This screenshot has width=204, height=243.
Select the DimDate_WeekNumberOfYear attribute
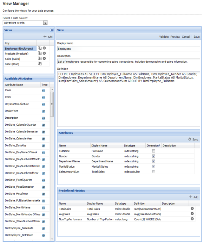(x=22, y=221)
